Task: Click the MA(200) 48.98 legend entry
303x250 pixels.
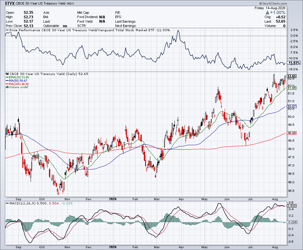Action: 19,84
